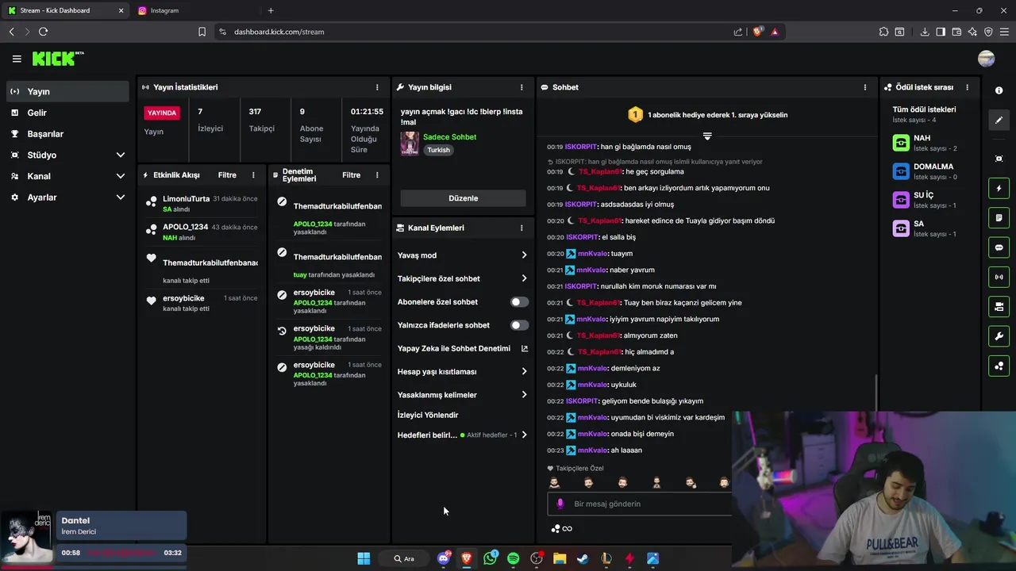The height and width of the screenshot is (571, 1016).
Task: Open Hedefleri belirle arrow
Action: tap(524, 435)
